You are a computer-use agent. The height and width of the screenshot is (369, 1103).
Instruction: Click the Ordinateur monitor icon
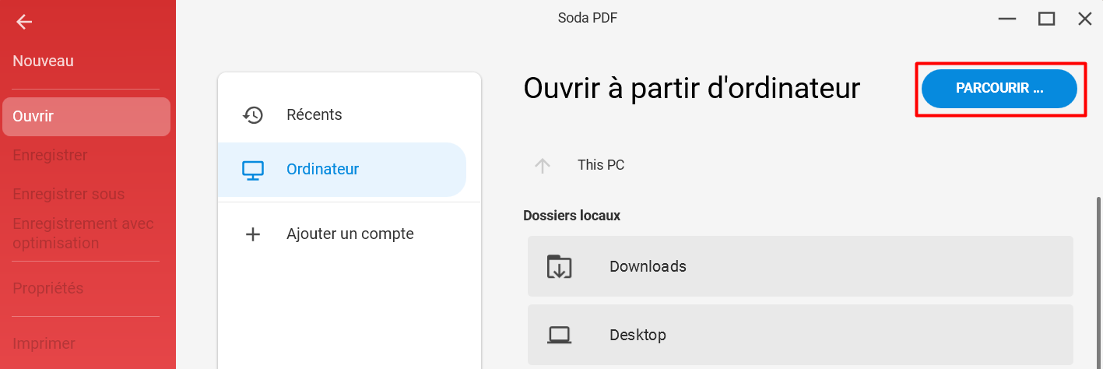pos(253,169)
